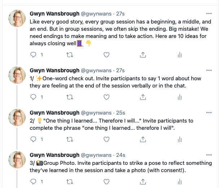This screenshot has width=220, height=188.
Task: Like the 'One thing I learned' tweet
Action: click(106, 139)
